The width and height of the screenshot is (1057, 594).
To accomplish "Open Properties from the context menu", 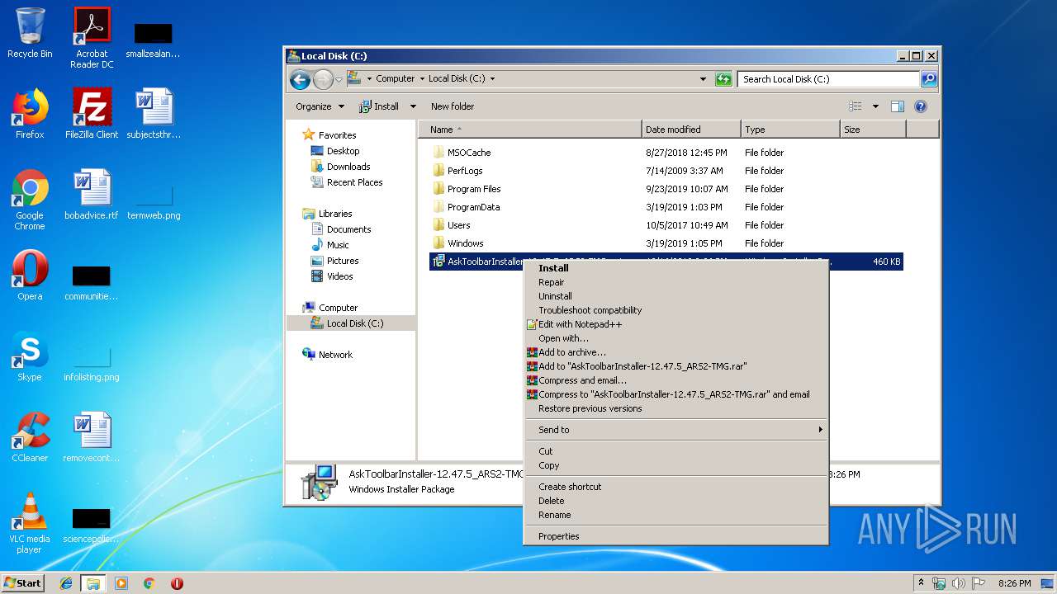I will [x=676, y=536].
